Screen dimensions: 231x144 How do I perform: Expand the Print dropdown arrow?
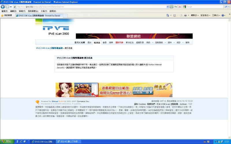(x=189, y=15)
